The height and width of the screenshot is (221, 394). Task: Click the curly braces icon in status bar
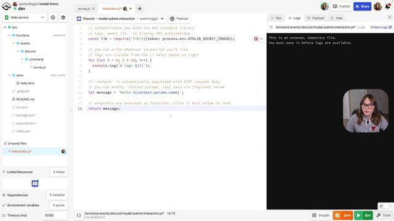coord(79,215)
